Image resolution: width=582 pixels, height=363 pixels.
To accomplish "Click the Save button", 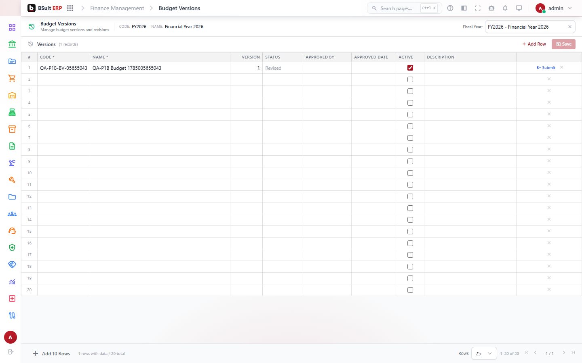I will (x=563, y=44).
